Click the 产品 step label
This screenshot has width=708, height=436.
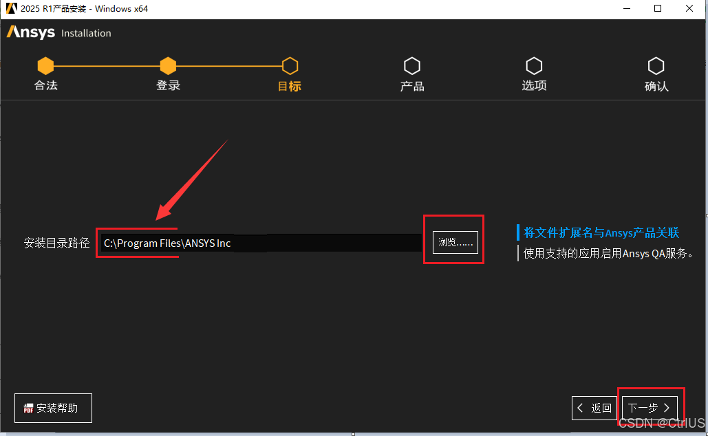coord(411,86)
